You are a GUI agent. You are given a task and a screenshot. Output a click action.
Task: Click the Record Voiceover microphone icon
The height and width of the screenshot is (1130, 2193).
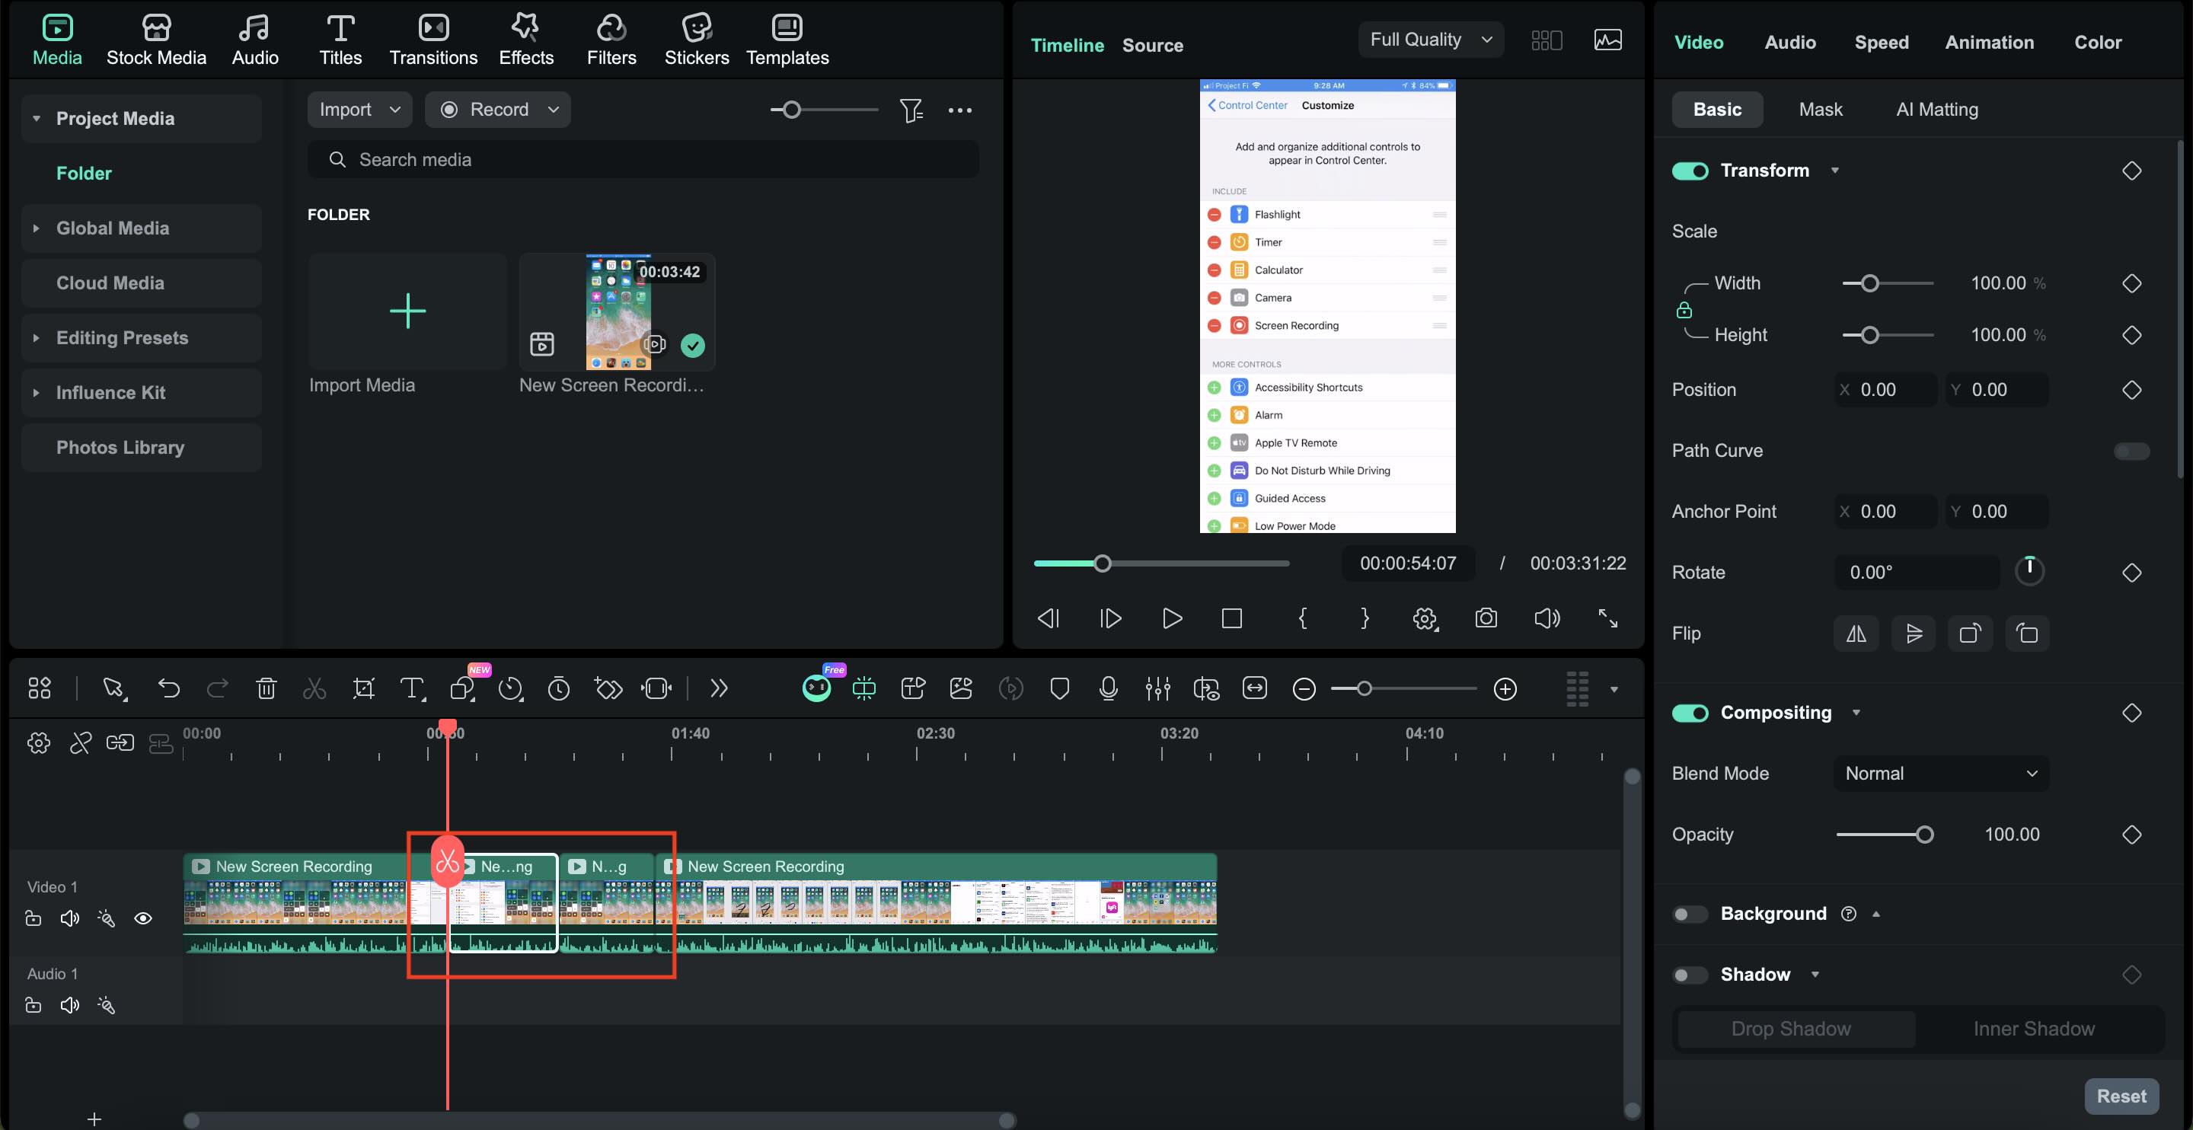[1108, 688]
